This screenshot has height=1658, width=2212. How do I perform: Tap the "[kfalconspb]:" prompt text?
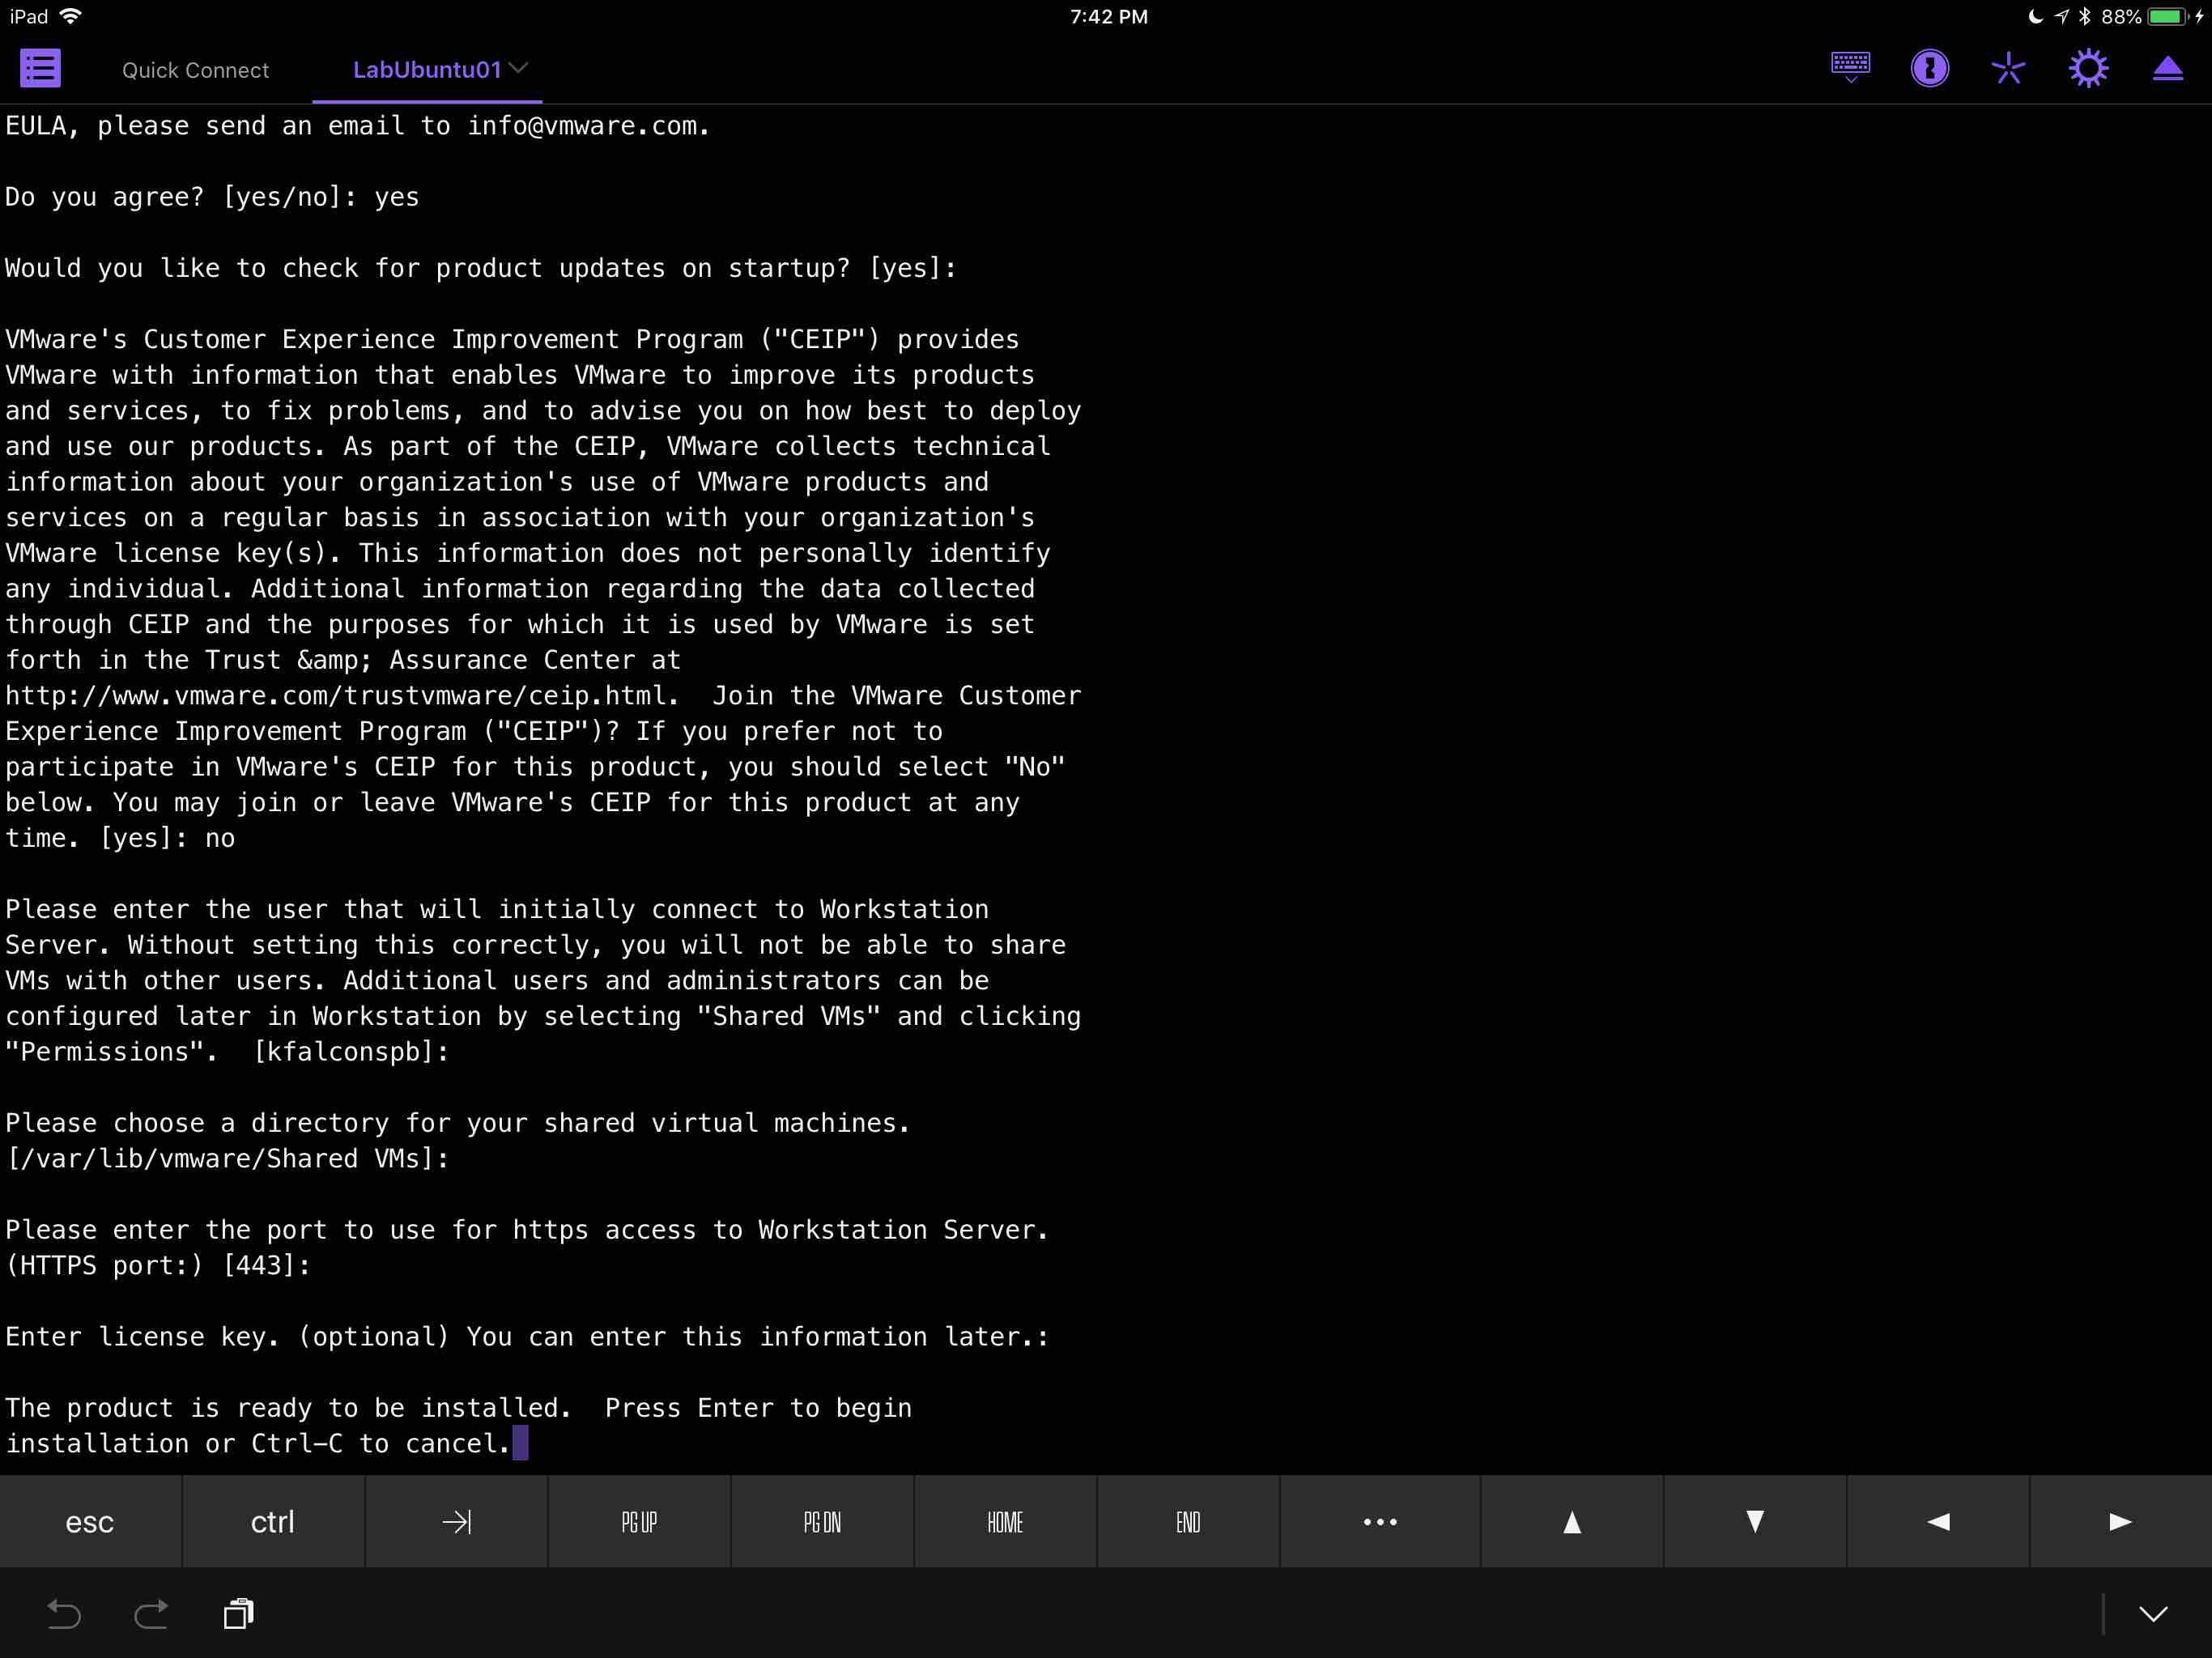pos(351,1052)
